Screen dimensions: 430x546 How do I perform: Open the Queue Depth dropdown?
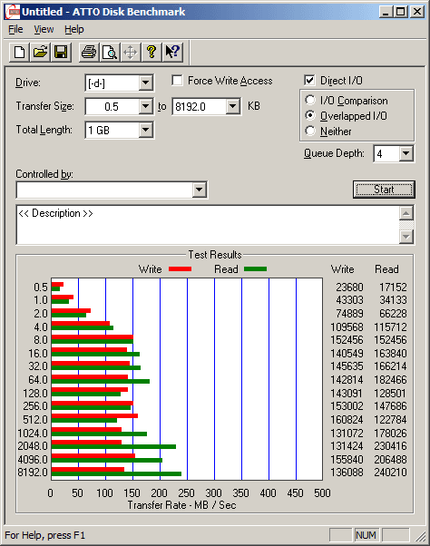pos(406,153)
